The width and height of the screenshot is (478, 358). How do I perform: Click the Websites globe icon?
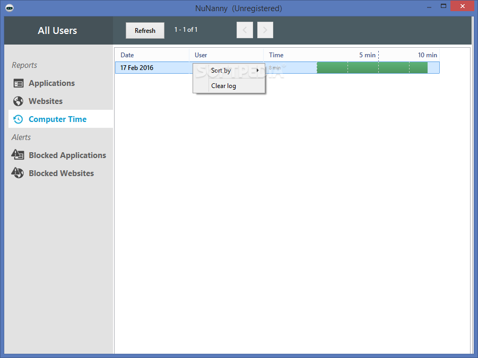point(18,101)
